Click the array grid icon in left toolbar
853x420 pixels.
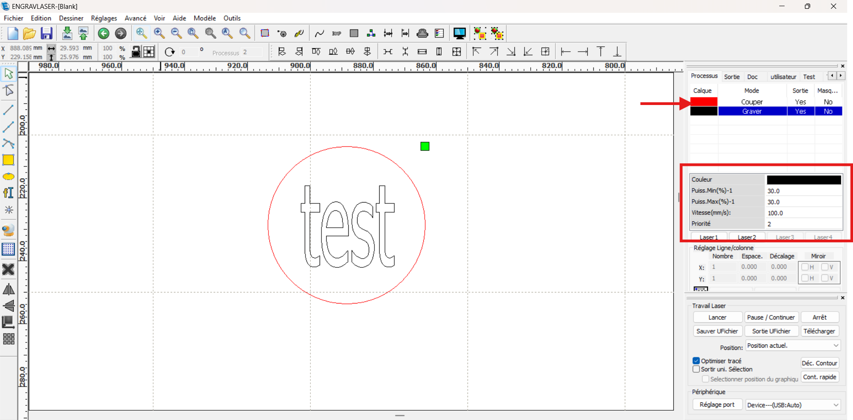8,339
